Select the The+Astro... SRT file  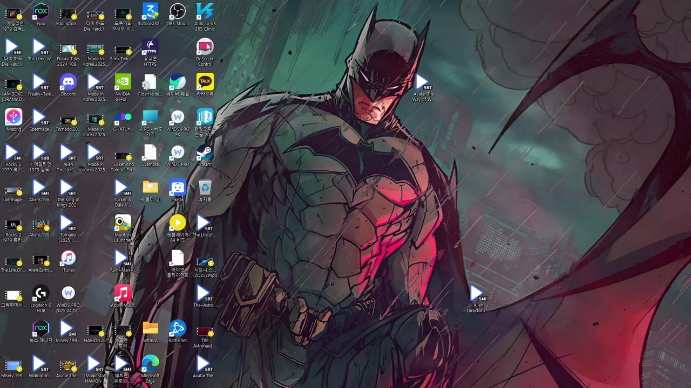coord(205,296)
